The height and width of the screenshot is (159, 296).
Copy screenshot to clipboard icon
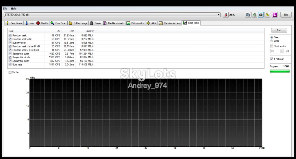click(x=254, y=15)
